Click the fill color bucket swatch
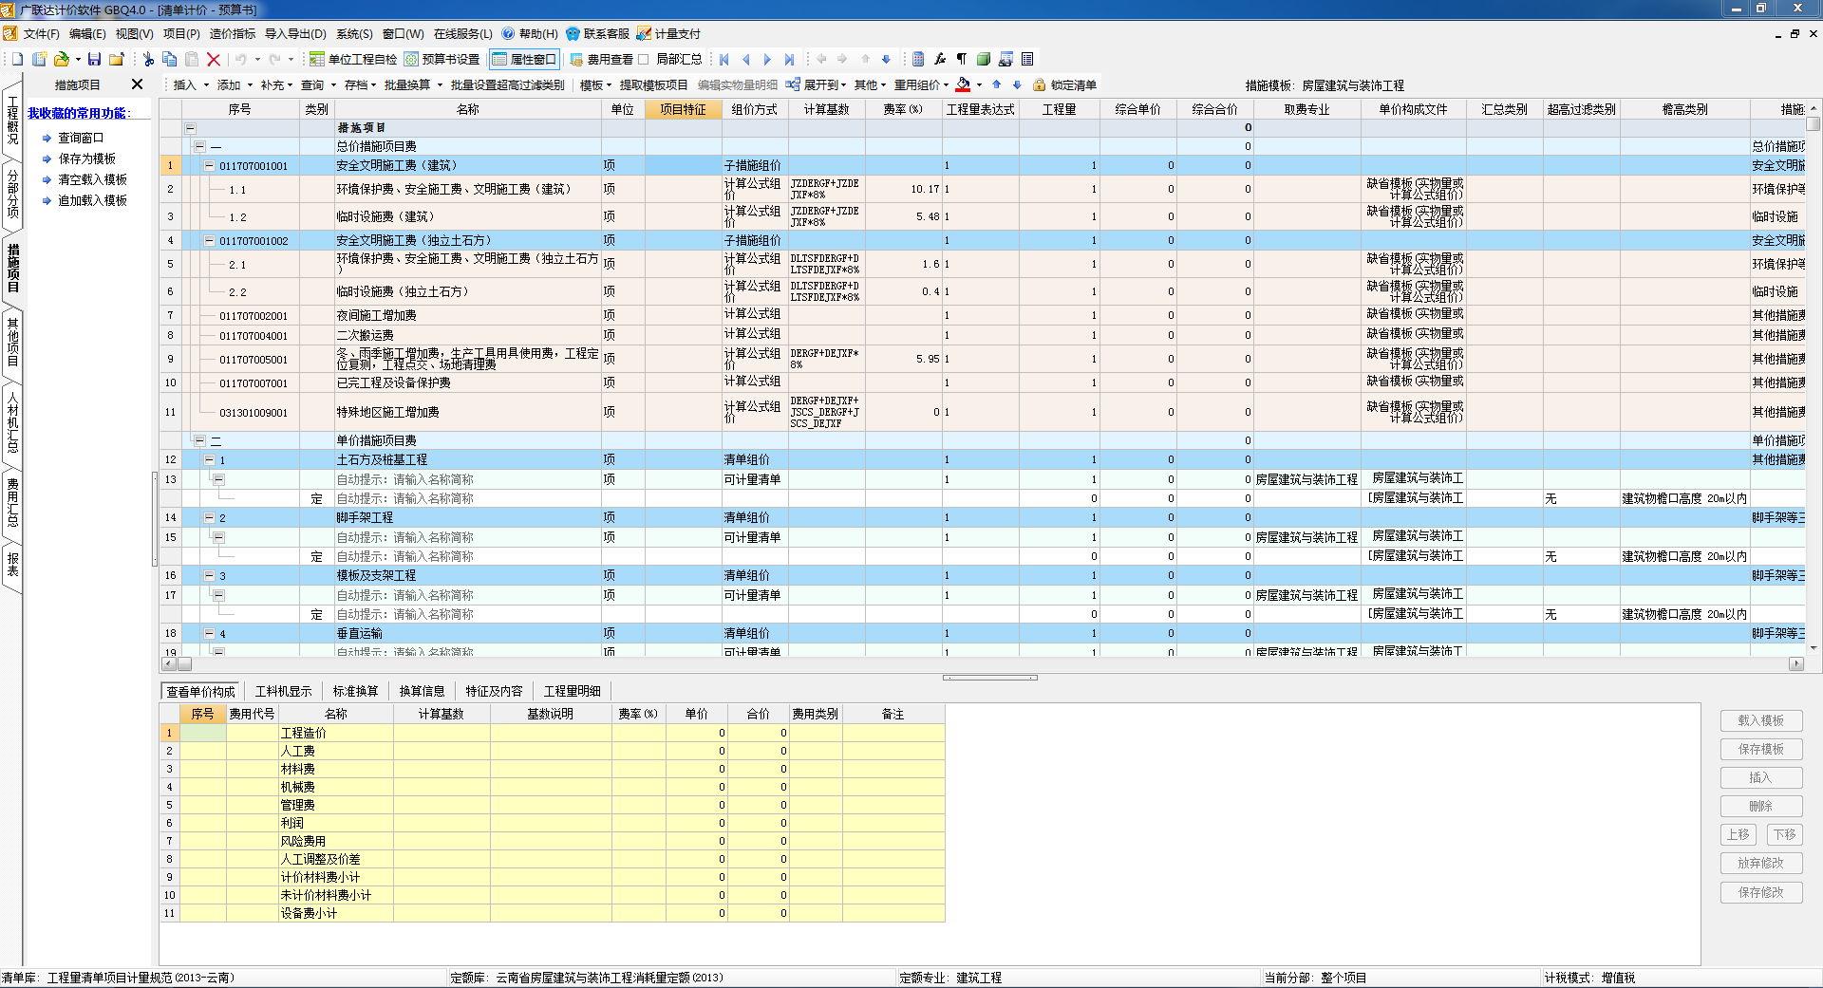The image size is (1823, 988). pos(963,84)
